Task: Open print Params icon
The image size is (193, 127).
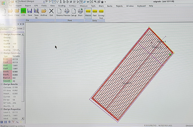Action: pos(59,11)
